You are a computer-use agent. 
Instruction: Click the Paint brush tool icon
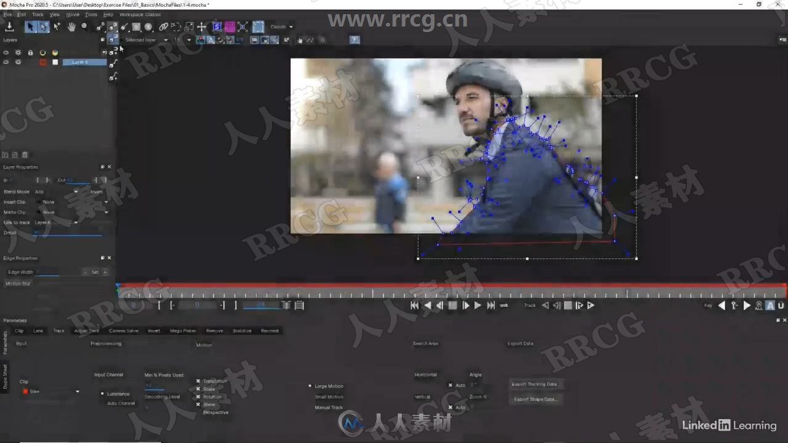coord(124,26)
